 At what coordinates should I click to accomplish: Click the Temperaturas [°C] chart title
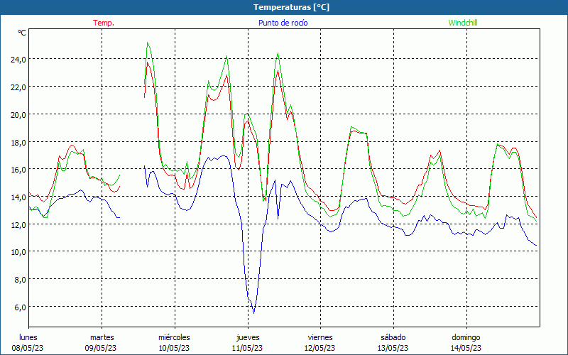291,7
